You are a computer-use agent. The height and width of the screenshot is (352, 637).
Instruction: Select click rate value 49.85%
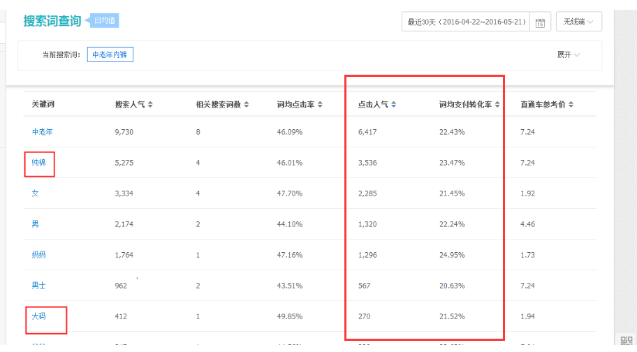click(x=290, y=316)
